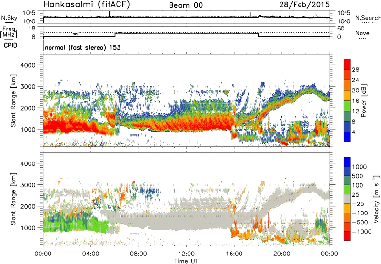Click the 'Time UT' axis title
This screenshot has width=381, height=264.
[x=186, y=261]
